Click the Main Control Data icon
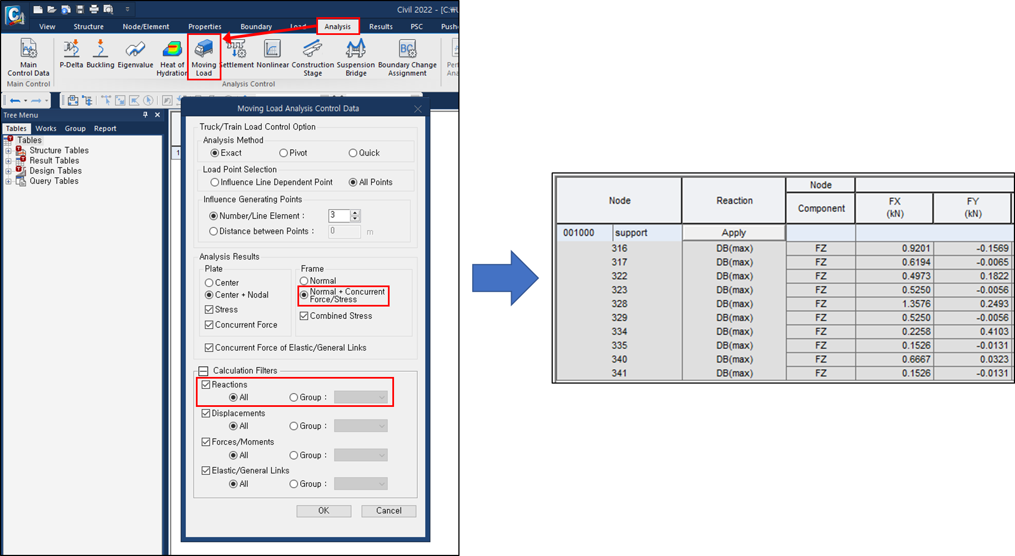The image size is (1015, 556). pyautogui.click(x=28, y=55)
